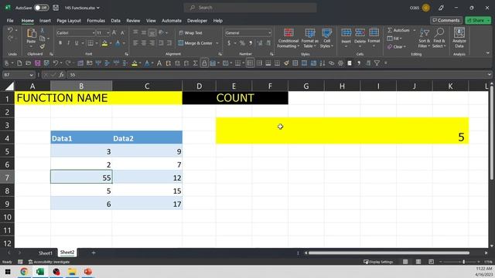Activate the Format Painter brush
This screenshot has width=495, height=278.
42,46
